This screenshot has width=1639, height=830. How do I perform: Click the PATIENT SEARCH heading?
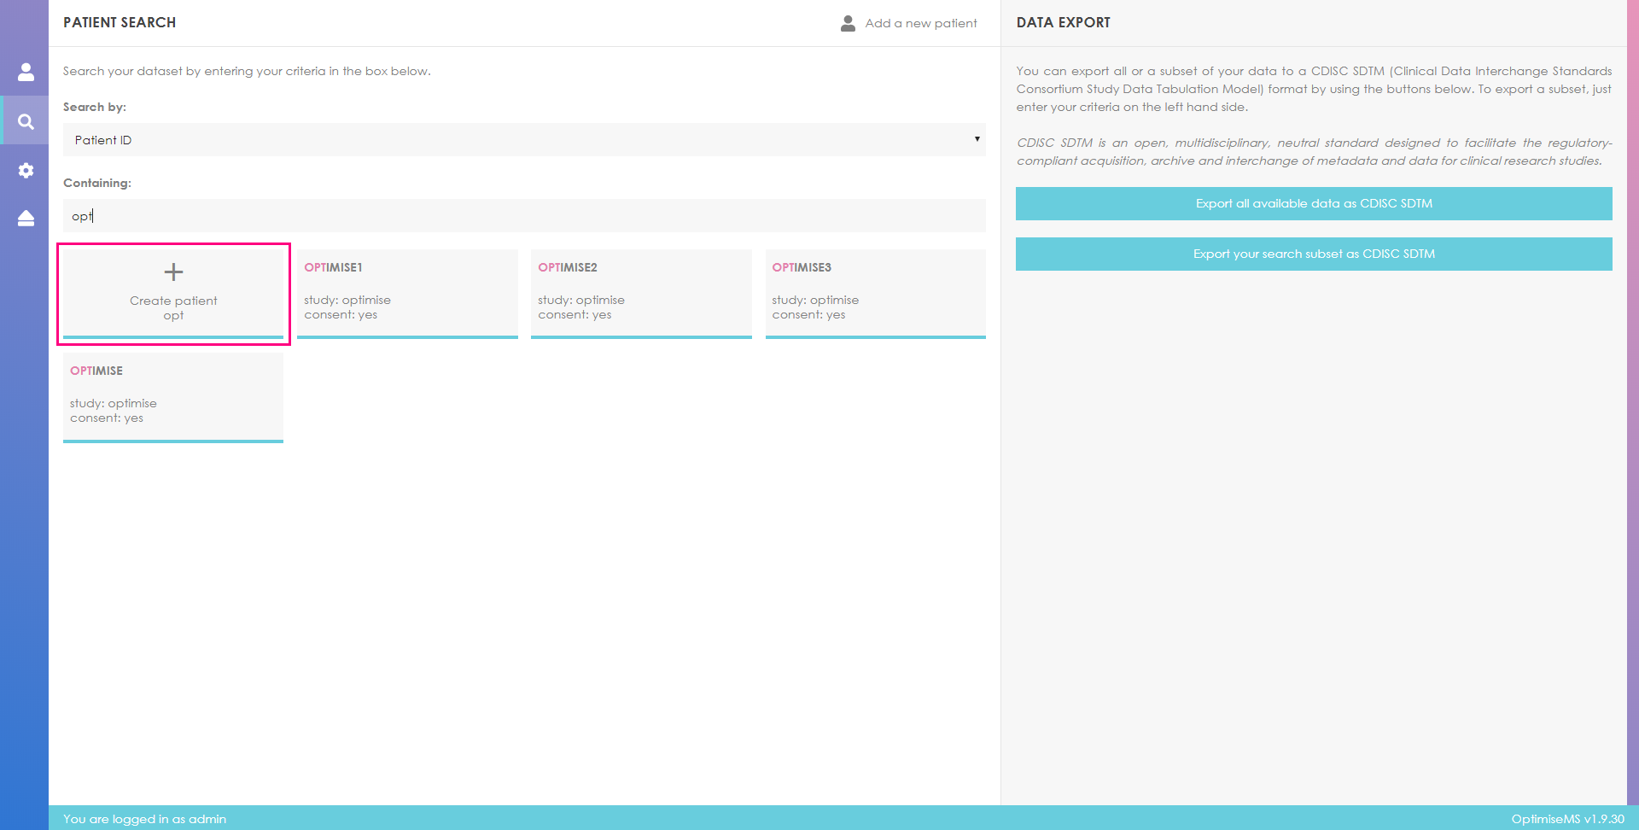pyautogui.click(x=120, y=22)
